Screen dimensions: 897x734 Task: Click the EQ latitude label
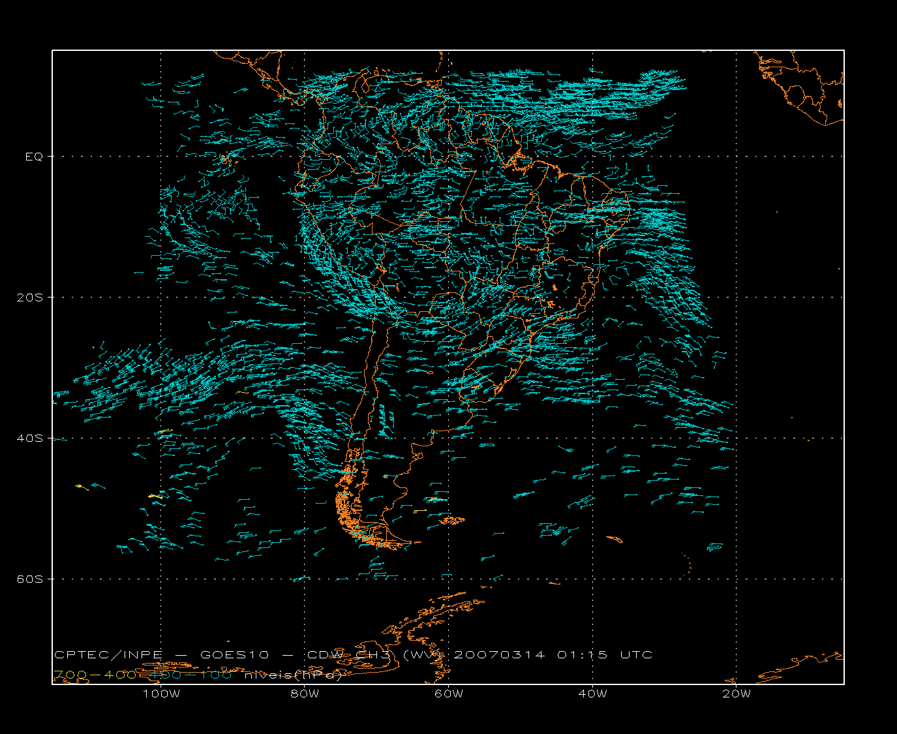[34, 157]
